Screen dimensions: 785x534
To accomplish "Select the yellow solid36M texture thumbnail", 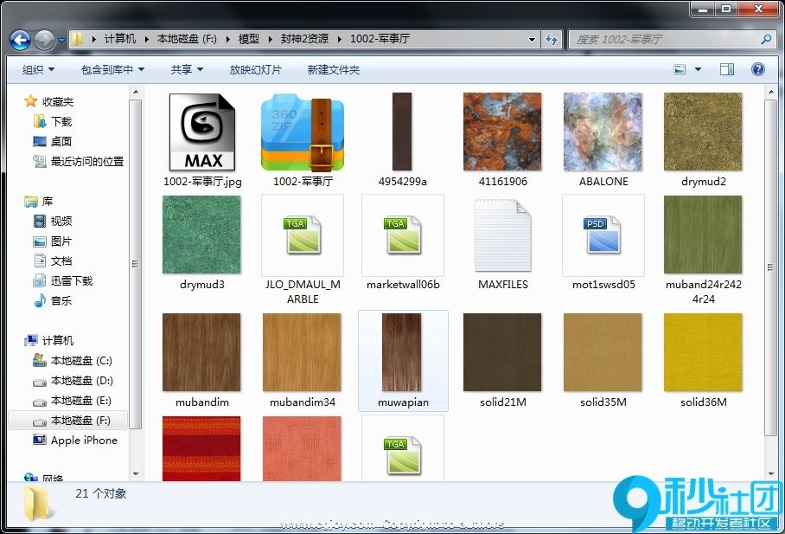I will pos(703,352).
